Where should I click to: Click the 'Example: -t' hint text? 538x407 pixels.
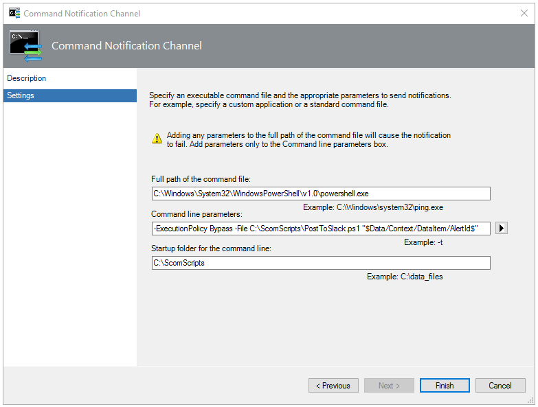point(423,242)
